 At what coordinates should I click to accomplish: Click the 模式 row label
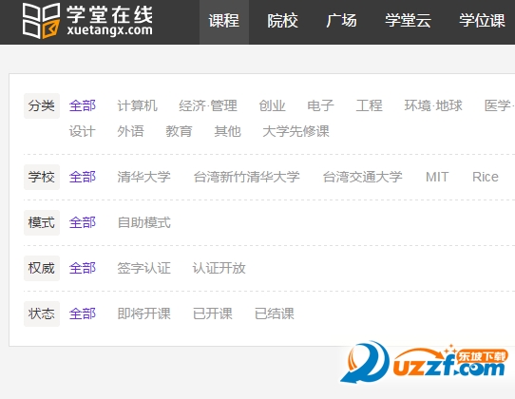pyautogui.click(x=42, y=222)
